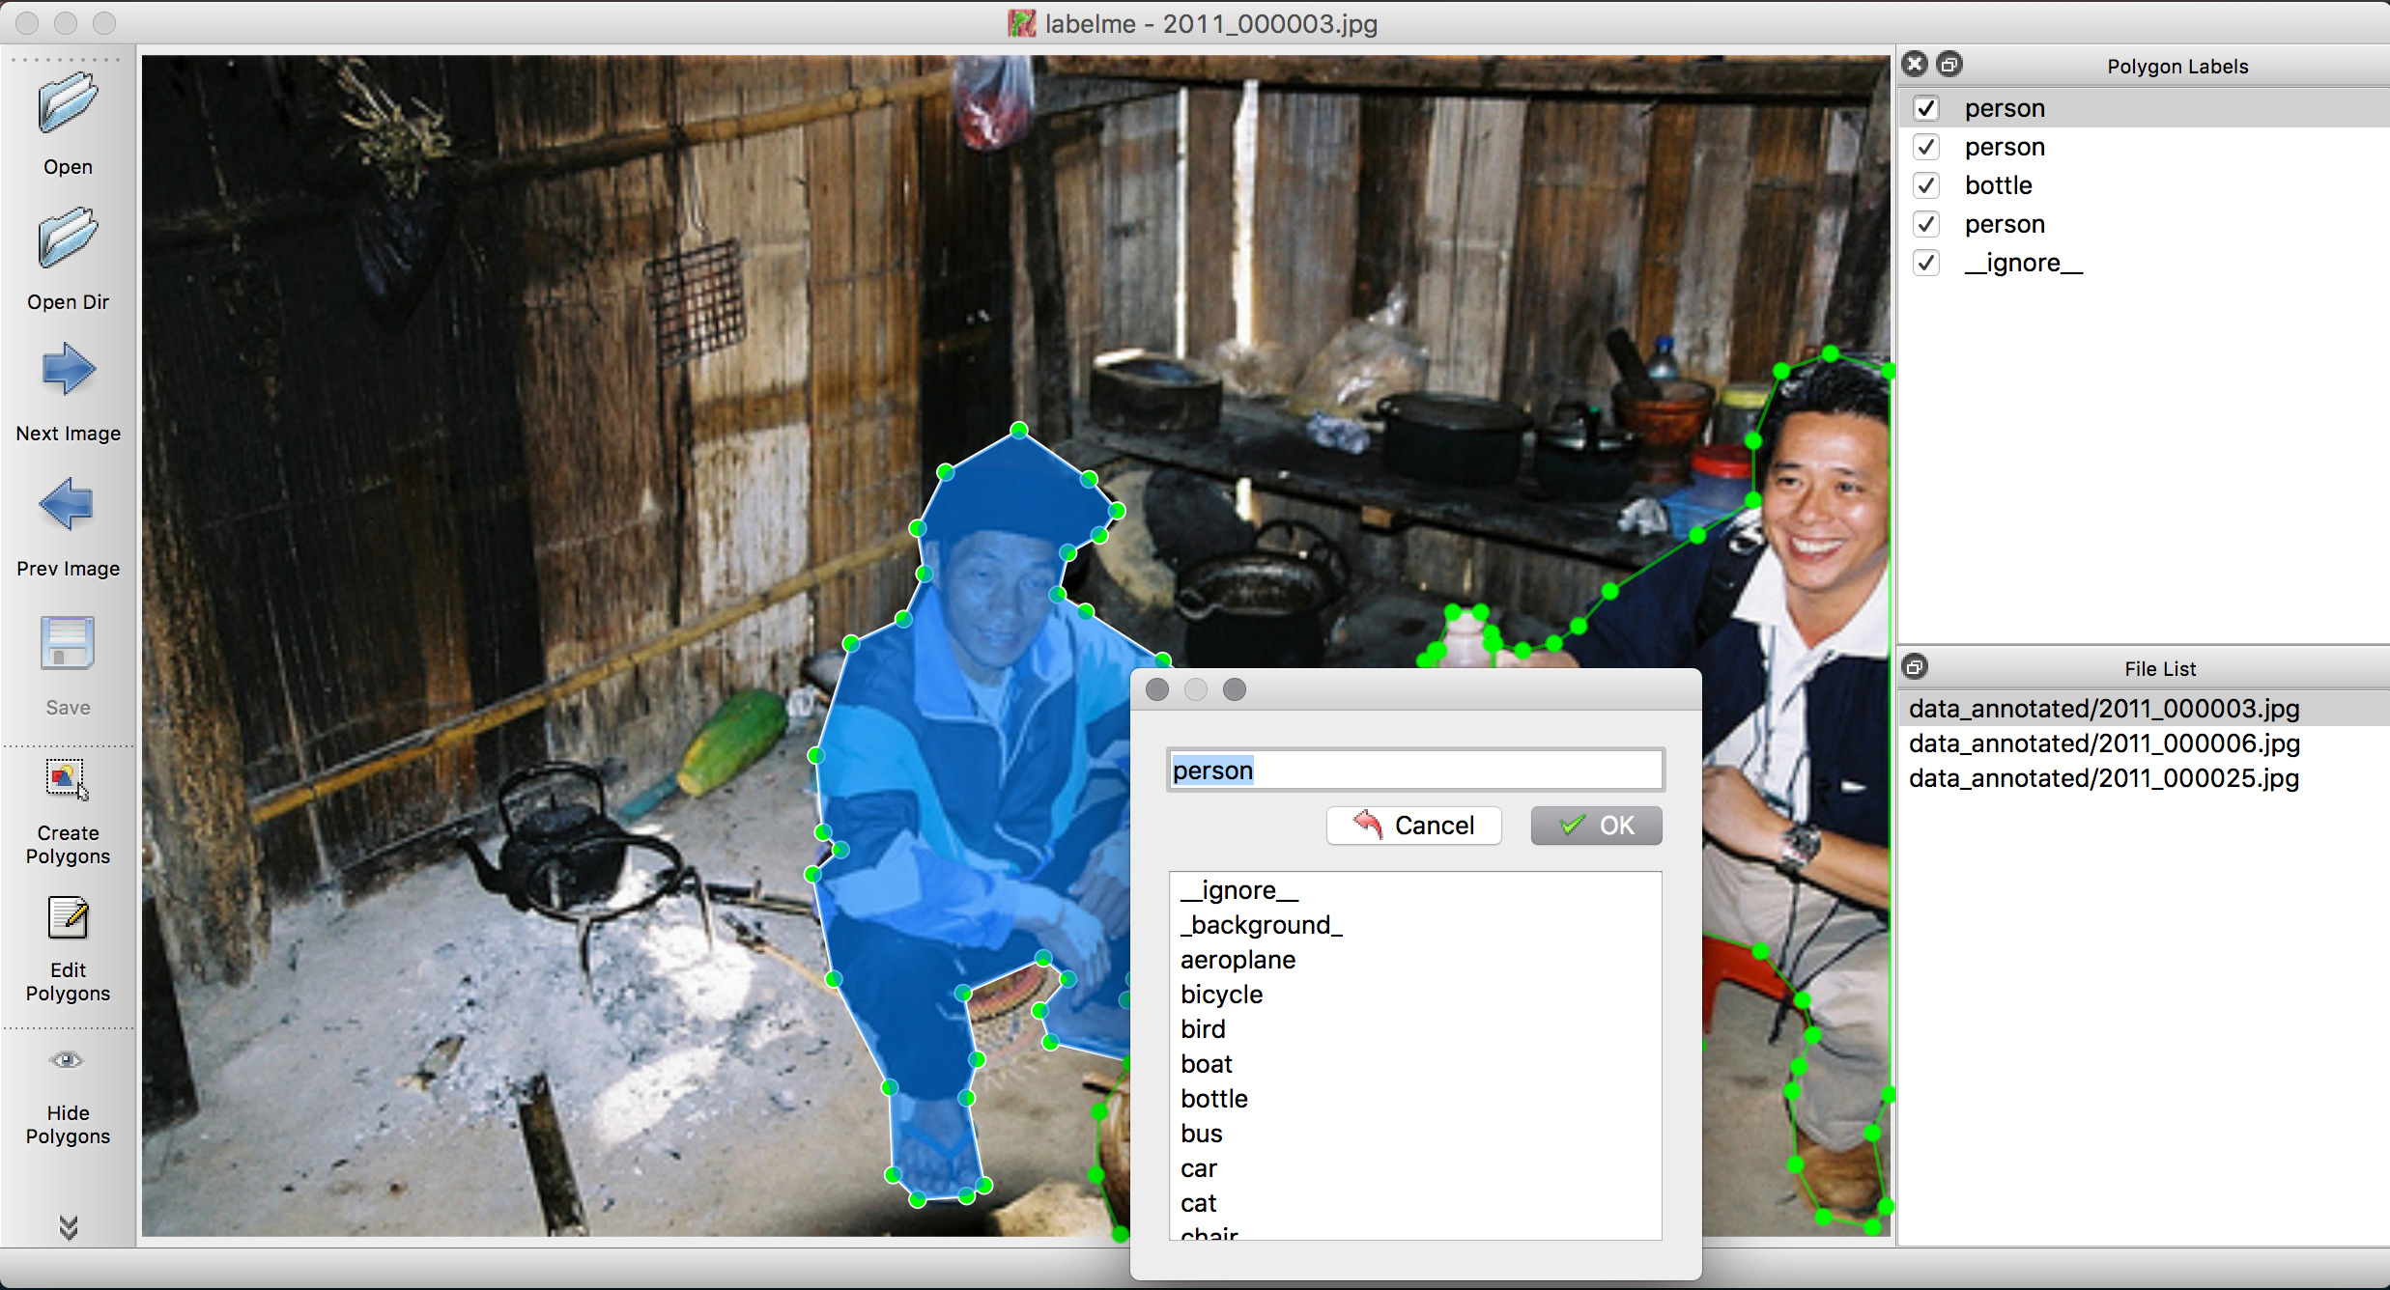The width and height of the screenshot is (2390, 1290).
Task: Select the Edit Polygons tool
Action: point(68,918)
